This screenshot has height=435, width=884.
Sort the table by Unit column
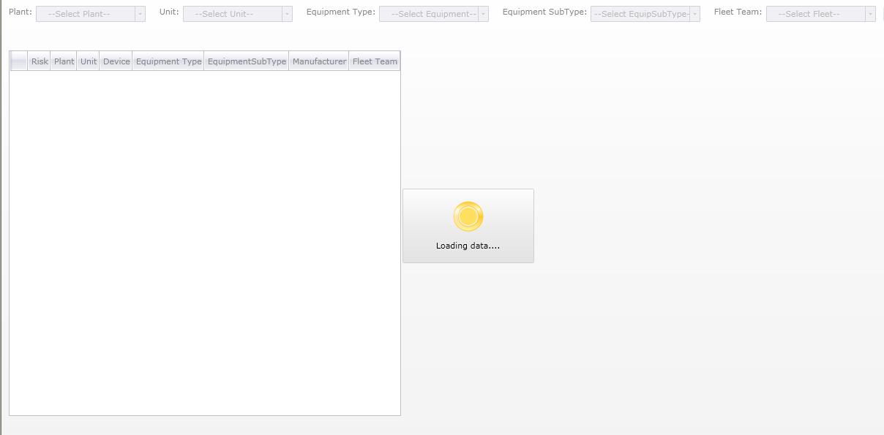(x=88, y=61)
